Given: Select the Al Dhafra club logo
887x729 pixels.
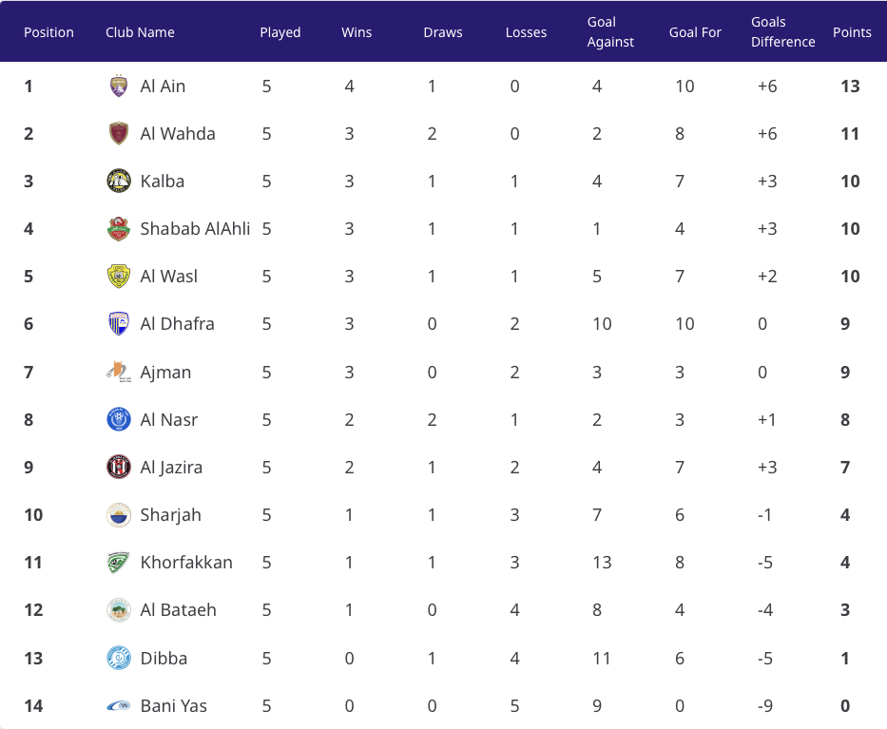Looking at the screenshot, I should pos(118,323).
